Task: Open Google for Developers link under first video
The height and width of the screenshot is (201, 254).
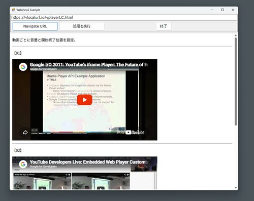Action: (x=43, y=69)
